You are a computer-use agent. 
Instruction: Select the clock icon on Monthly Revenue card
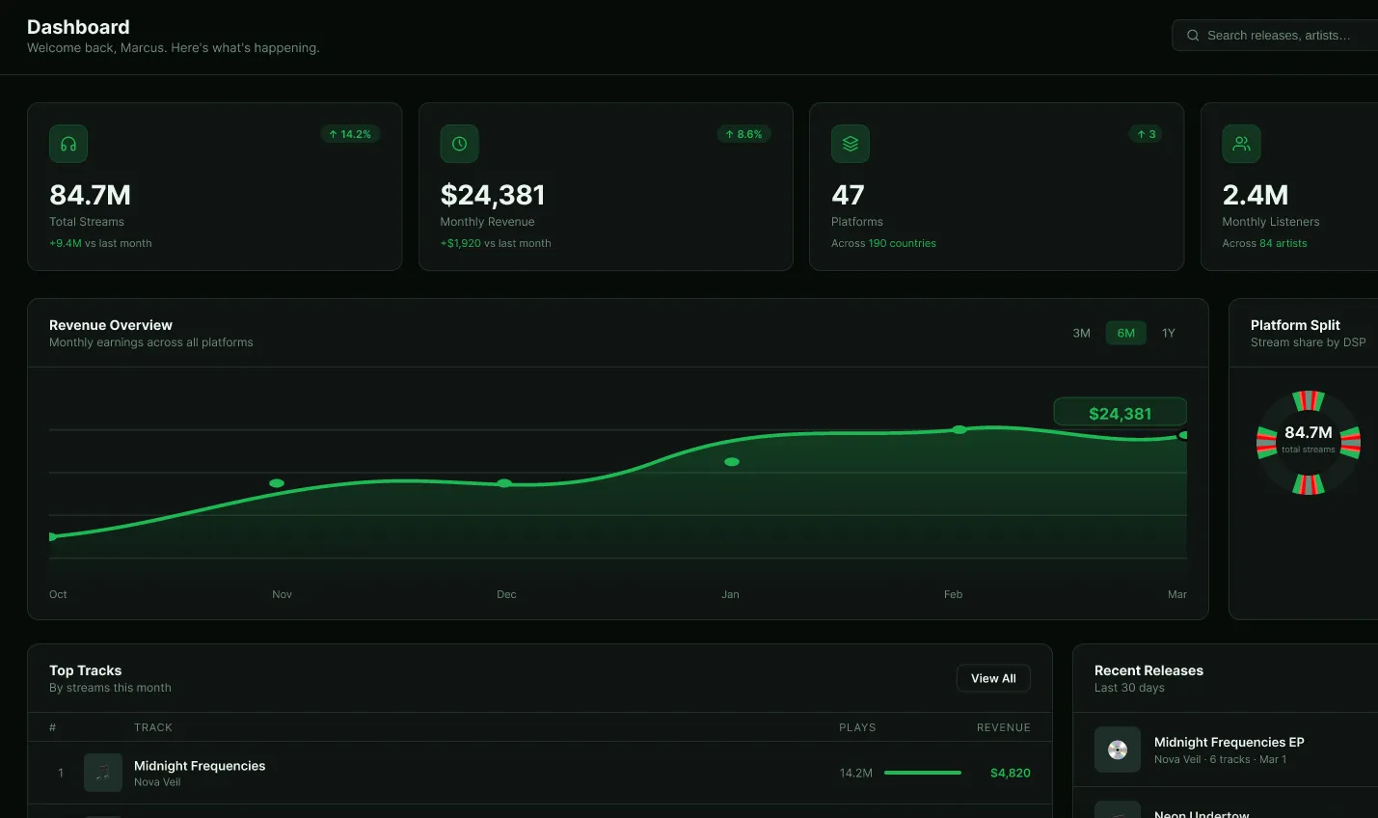pyautogui.click(x=459, y=143)
